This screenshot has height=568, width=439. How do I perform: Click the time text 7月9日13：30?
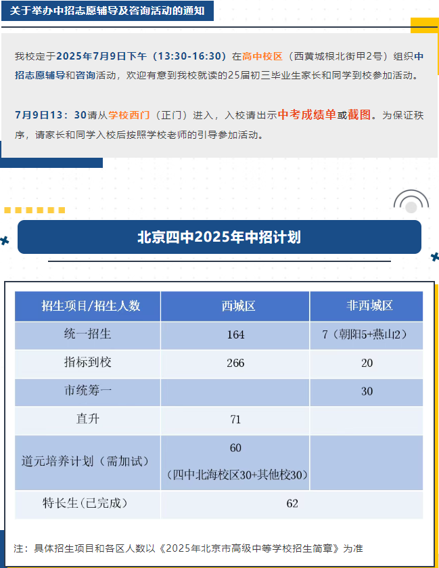coord(51,115)
